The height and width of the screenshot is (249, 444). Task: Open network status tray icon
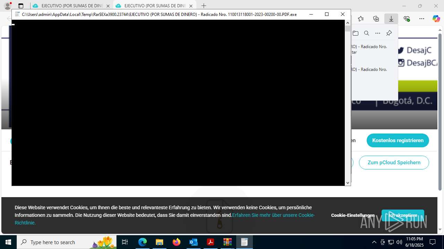[x=391, y=242]
